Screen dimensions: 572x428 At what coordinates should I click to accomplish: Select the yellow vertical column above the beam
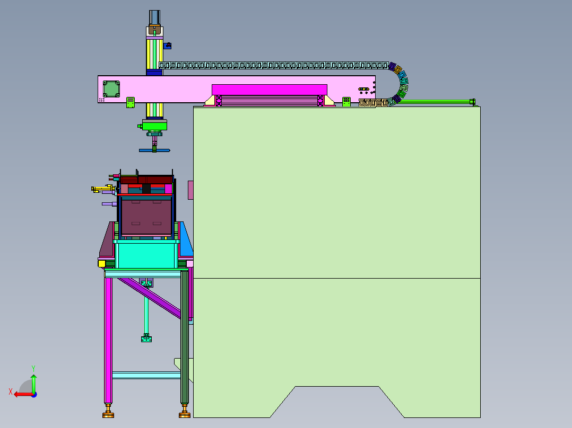point(154,54)
